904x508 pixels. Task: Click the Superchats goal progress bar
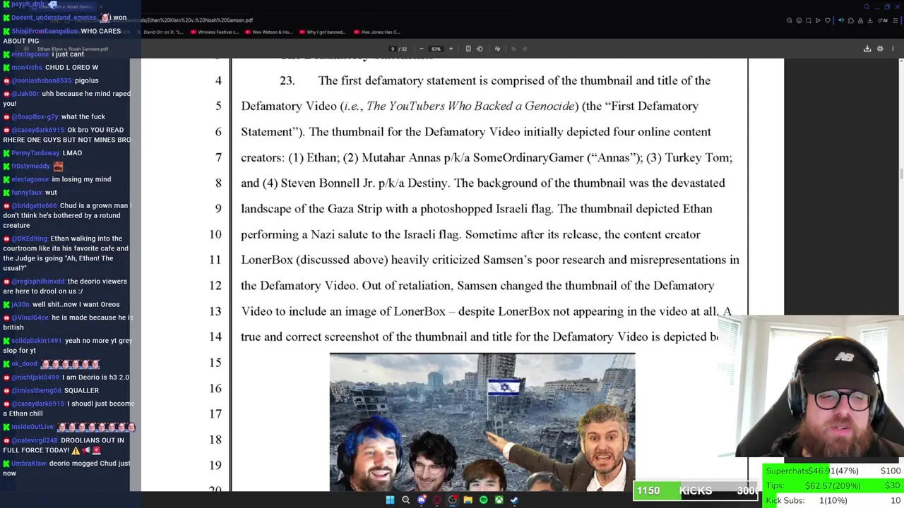point(833,471)
